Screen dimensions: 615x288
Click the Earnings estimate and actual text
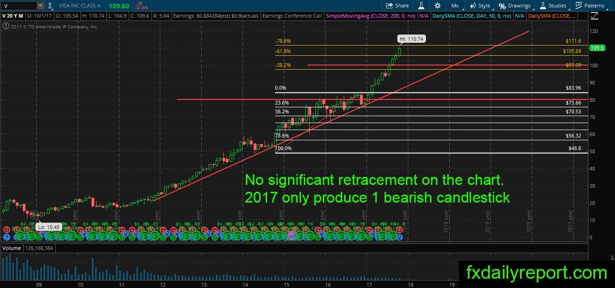point(216,16)
